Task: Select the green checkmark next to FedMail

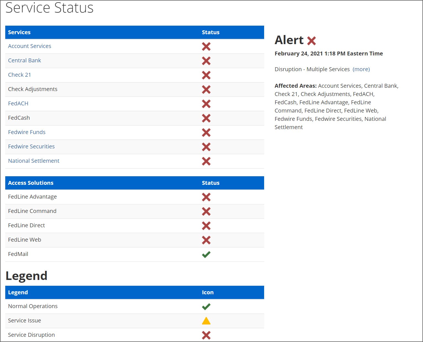Action: 206,254
